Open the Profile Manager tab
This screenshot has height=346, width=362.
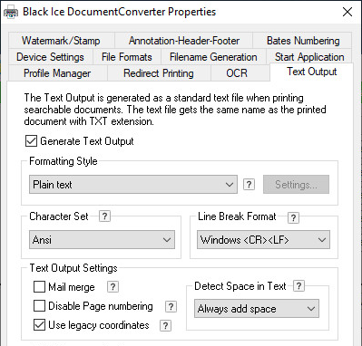pos(57,73)
